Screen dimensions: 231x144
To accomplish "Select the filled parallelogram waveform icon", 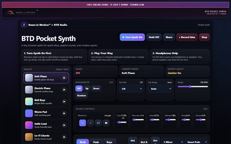I will pyautogui.click(x=106, y=123).
